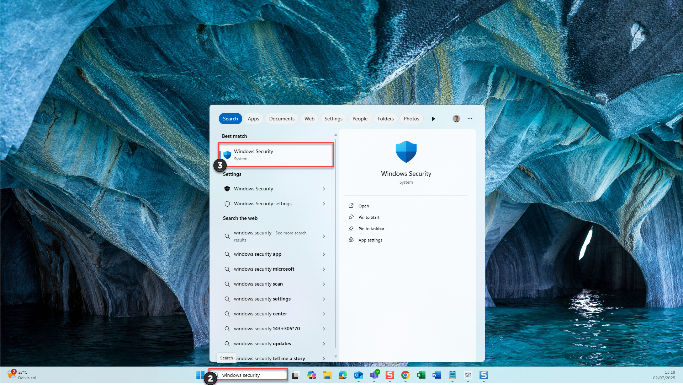Open the Notepad icon on taskbar
Image resolution: width=683 pixels, height=385 pixels.
point(452,375)
